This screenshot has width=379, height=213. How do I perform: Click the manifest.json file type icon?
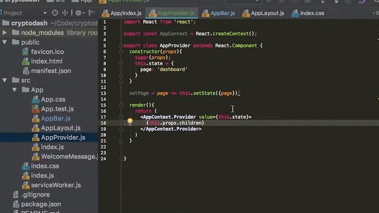25,71
